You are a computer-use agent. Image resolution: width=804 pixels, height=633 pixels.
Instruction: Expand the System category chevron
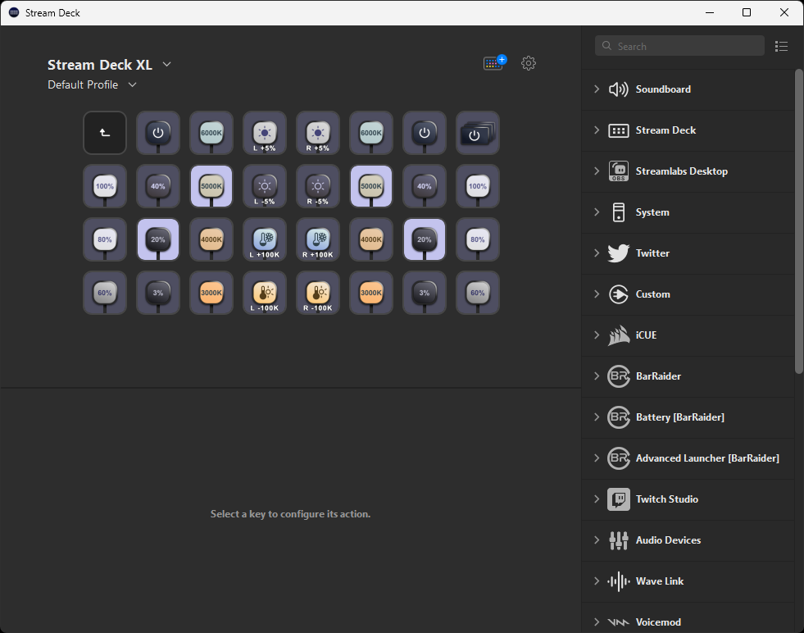point(597,212)
